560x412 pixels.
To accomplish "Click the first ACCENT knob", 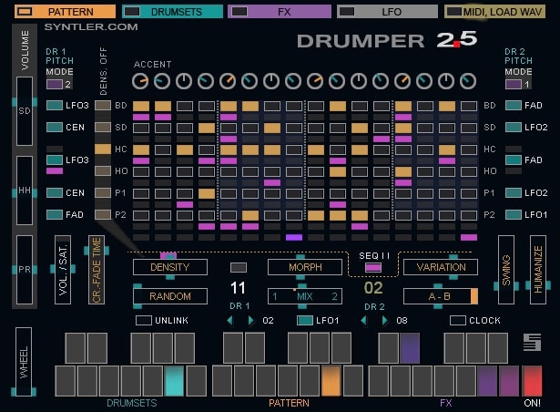I will [139, 81].
